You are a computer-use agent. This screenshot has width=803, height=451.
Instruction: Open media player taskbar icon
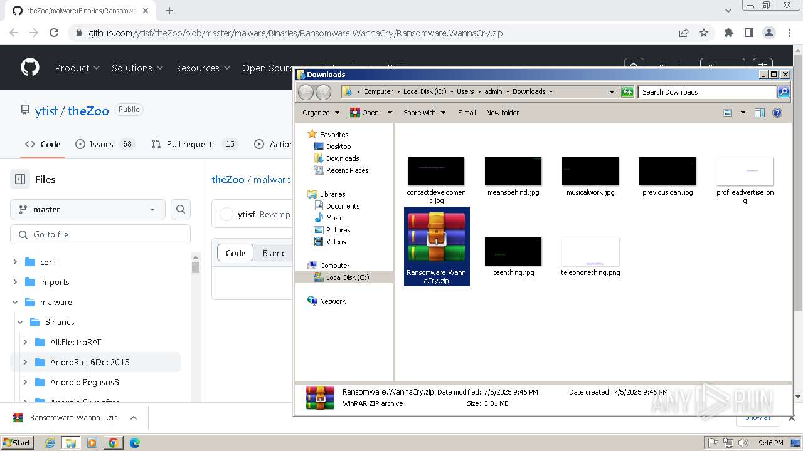92,443
